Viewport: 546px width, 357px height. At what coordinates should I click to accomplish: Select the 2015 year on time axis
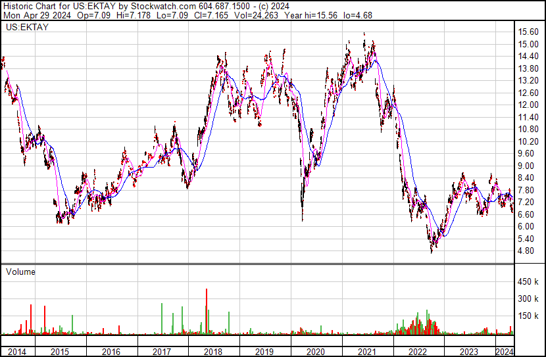[x=60, y=352]
